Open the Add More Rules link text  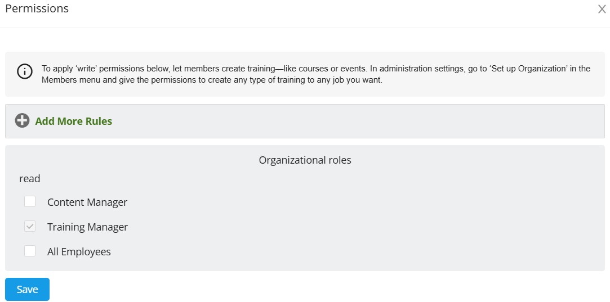[x=74, y=121]
